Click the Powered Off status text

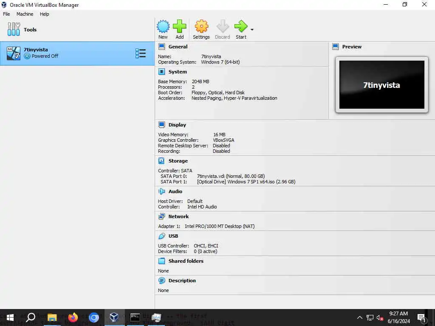tap(45, 56)
